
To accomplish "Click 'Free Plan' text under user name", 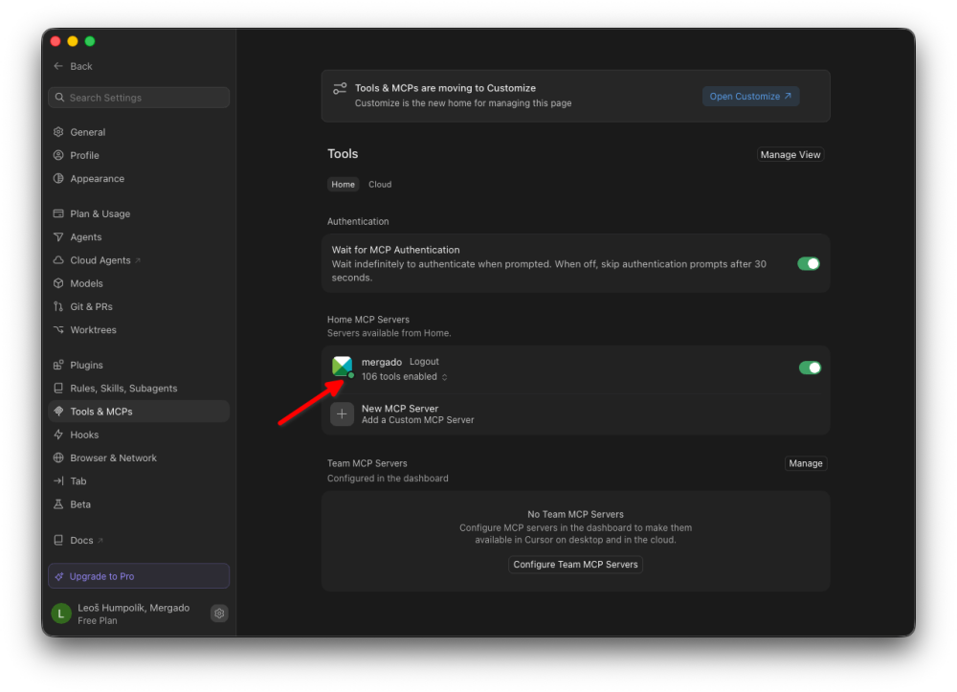I will point(97,620).
